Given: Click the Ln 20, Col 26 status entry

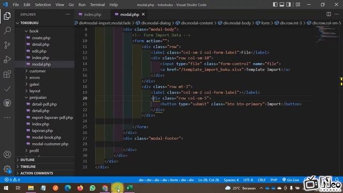Looking at the screenshot, I should coord(208,180).
